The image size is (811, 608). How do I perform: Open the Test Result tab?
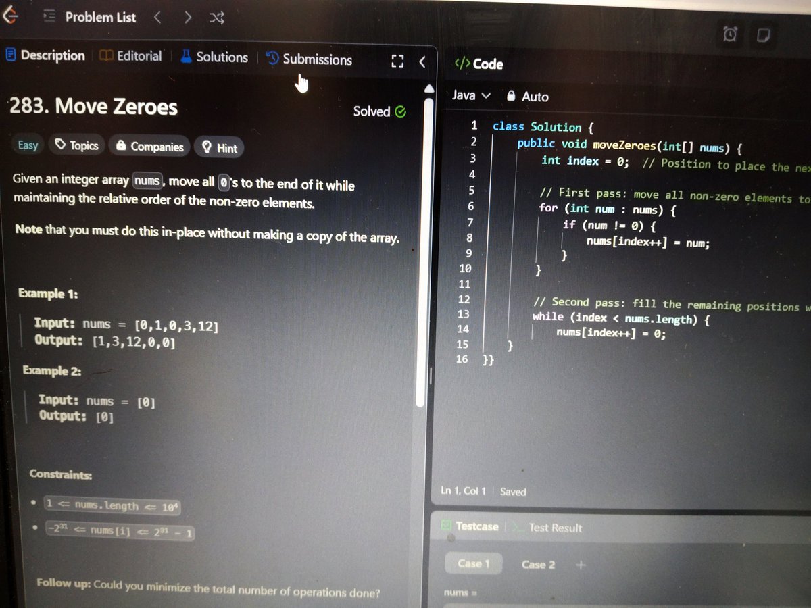pyautogui.click(x=548, y=528)
